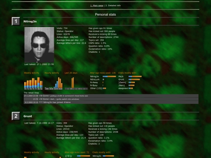The width and height of the screenshot is (211, 158).
Task: Click 'Has kicked out 304 people'
Action: pos(102,31)
